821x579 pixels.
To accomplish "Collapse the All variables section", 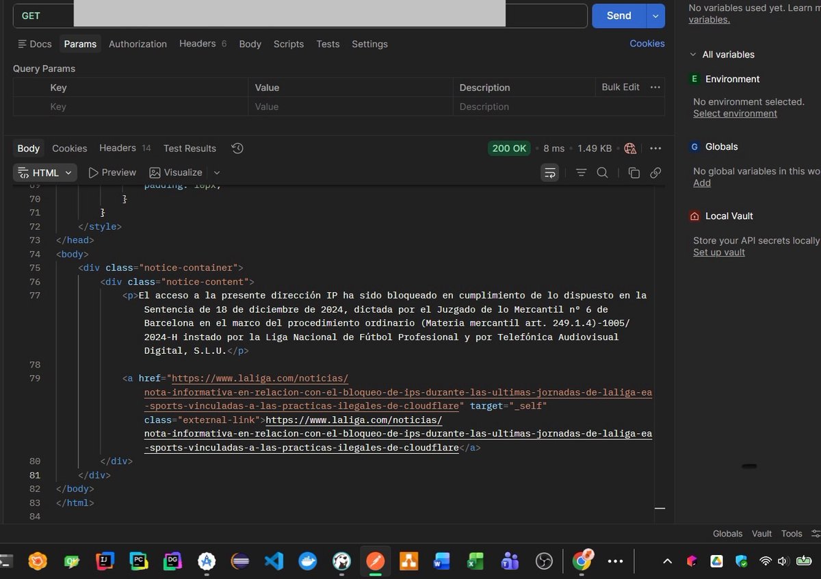I will pyautogui.click(x=693, y=55).
